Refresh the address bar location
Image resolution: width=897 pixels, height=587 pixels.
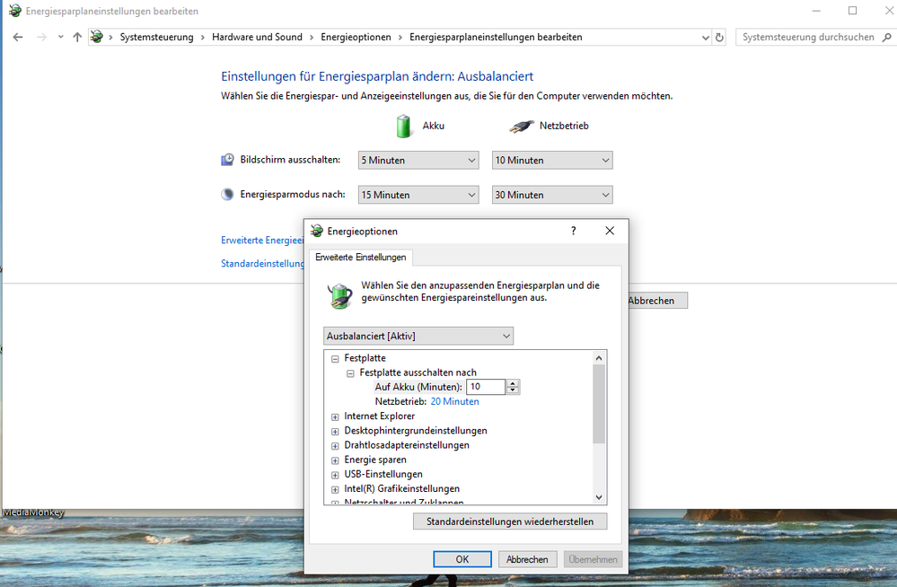pos(719,38)
